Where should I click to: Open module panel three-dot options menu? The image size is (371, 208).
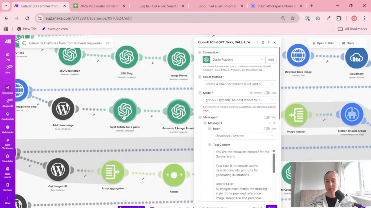pos(257,42)
